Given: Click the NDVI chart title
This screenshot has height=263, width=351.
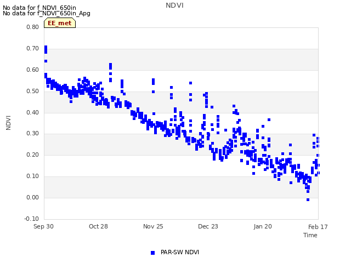Looking at the screenshot, I should (174, 5).
